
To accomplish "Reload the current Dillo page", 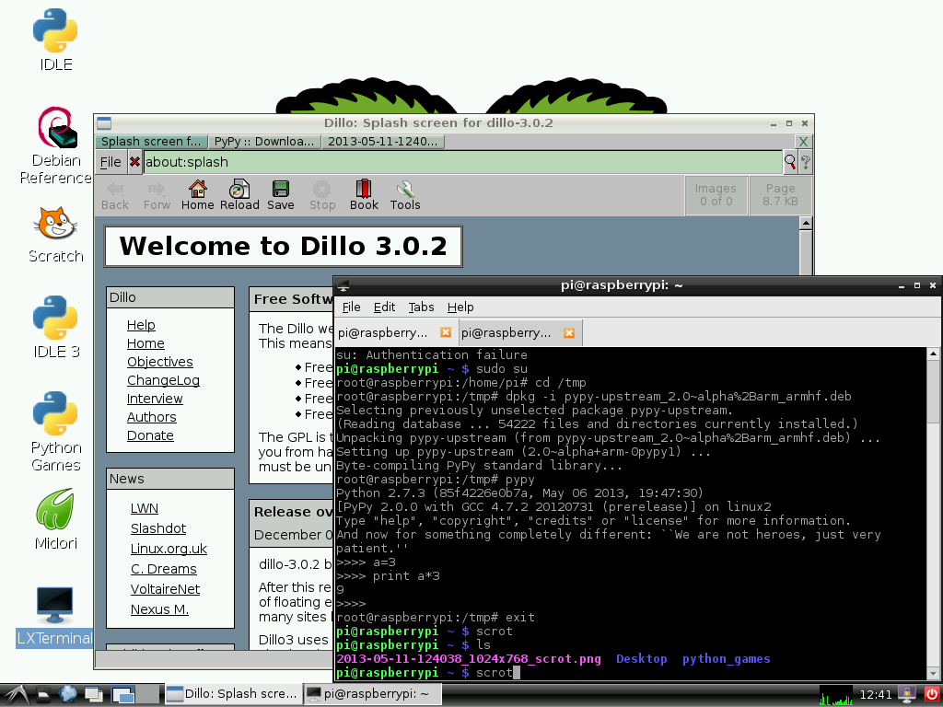I will point(239,194).
